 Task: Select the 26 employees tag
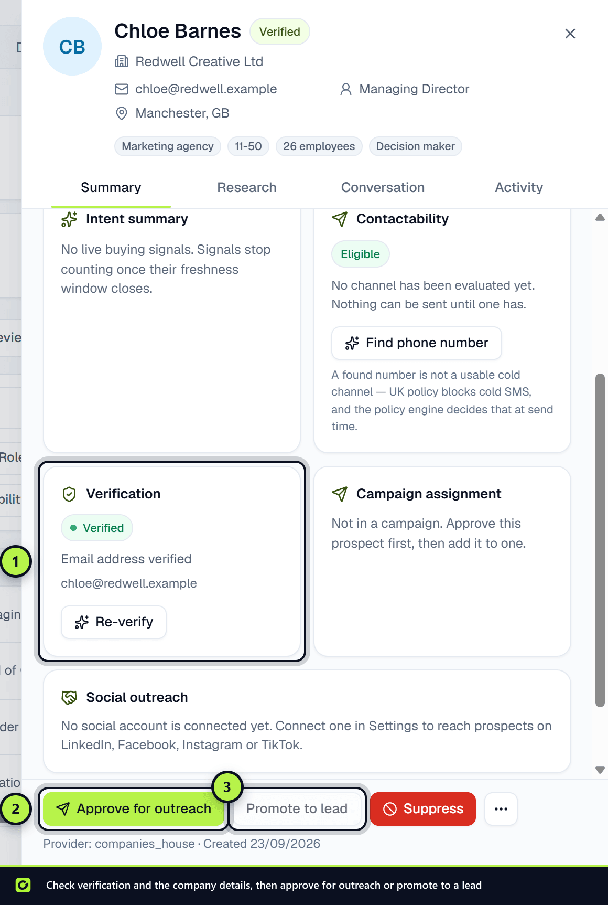tap(319, 146)
